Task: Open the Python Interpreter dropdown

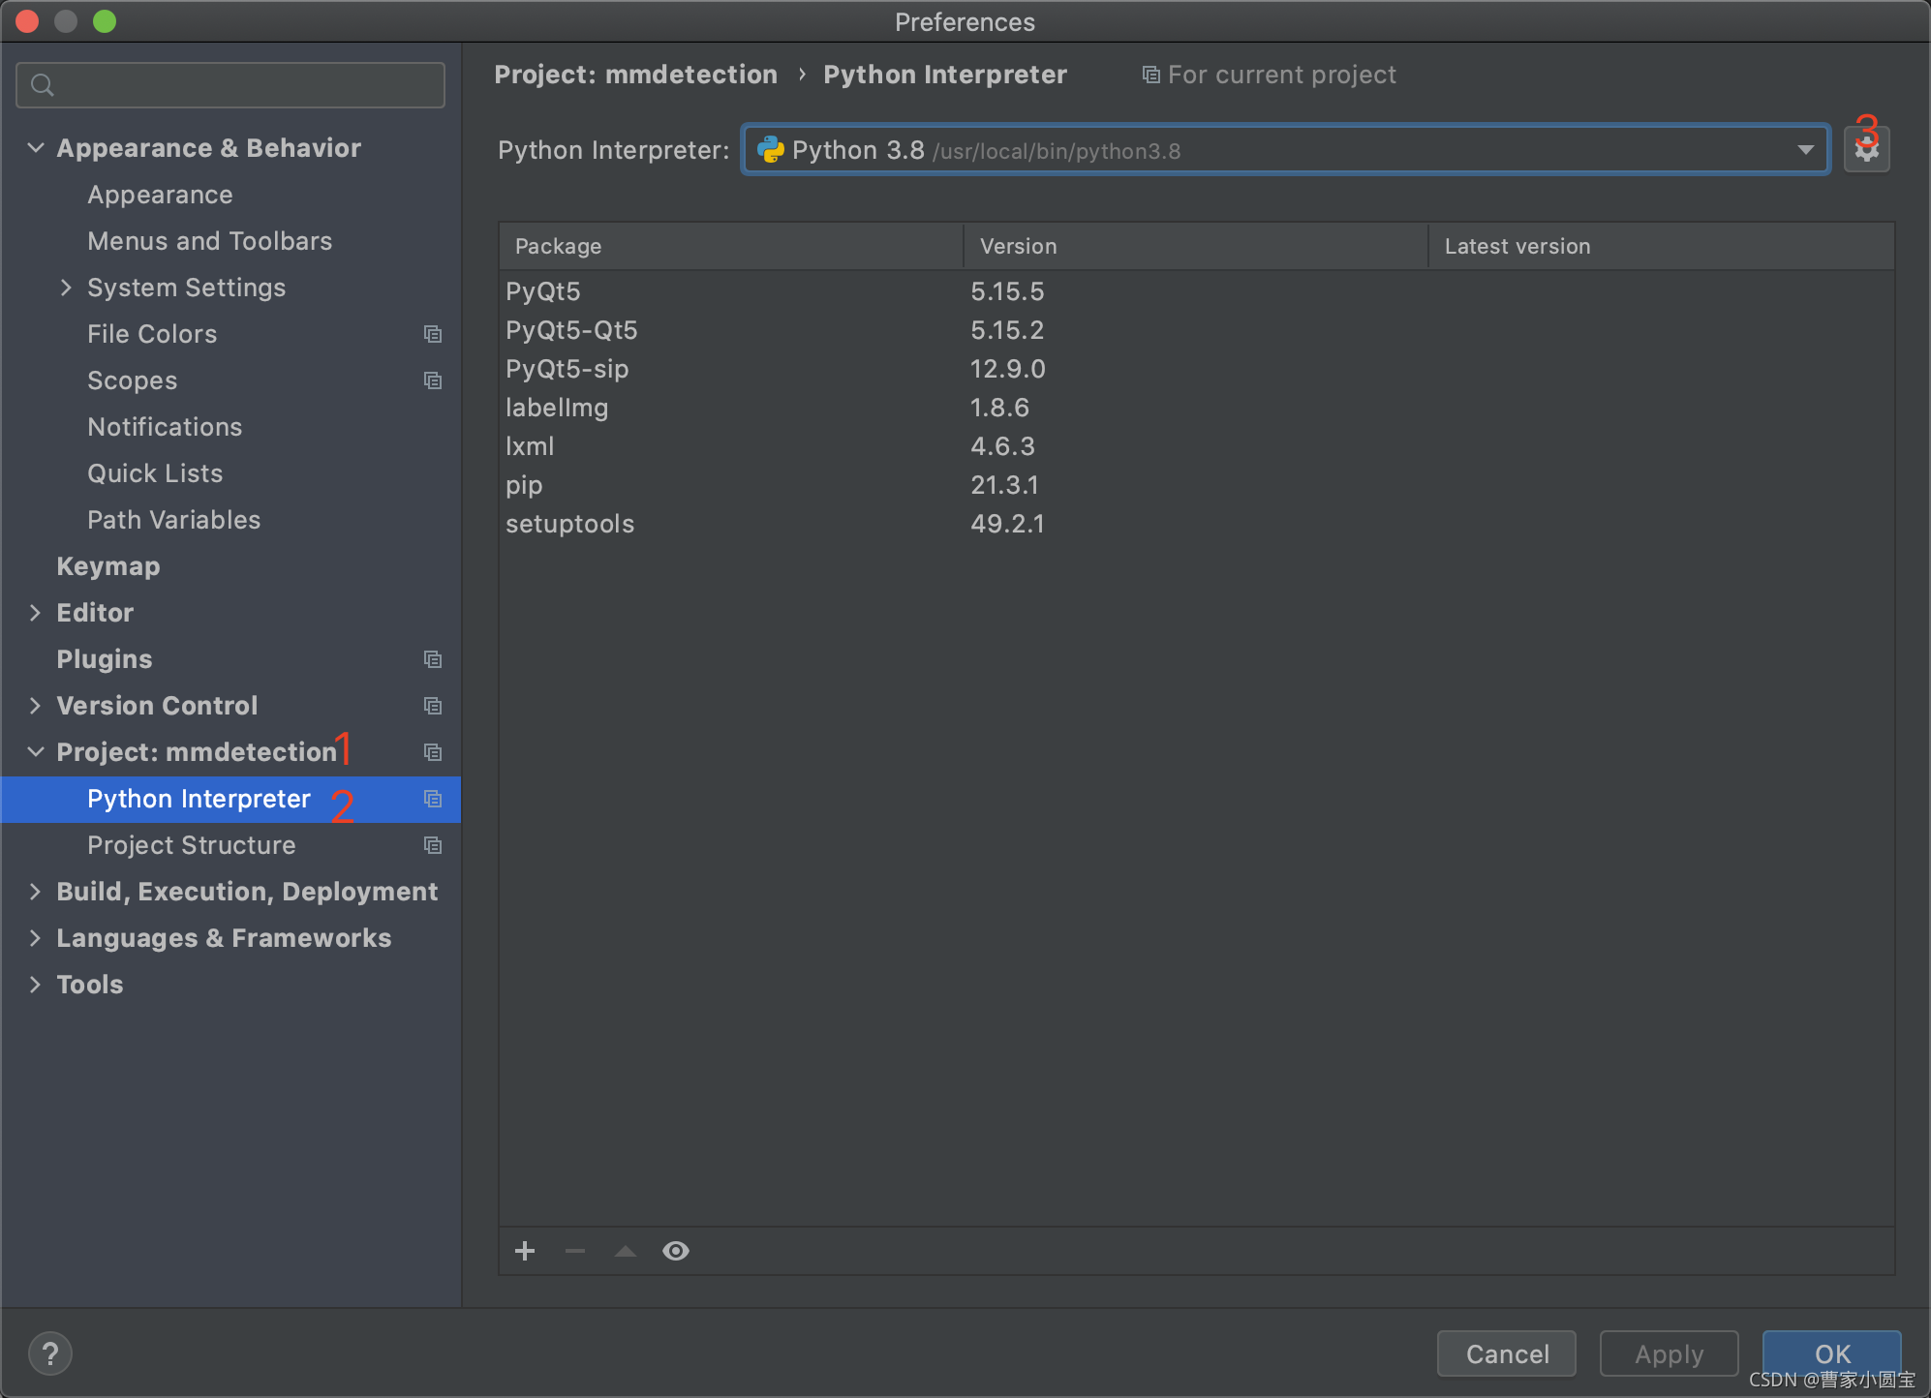Action: pyautogui.click(x=1805, y=150)
